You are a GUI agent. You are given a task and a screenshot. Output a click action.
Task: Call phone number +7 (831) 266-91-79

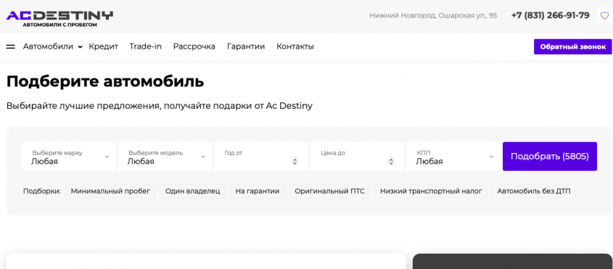point(550,16)
